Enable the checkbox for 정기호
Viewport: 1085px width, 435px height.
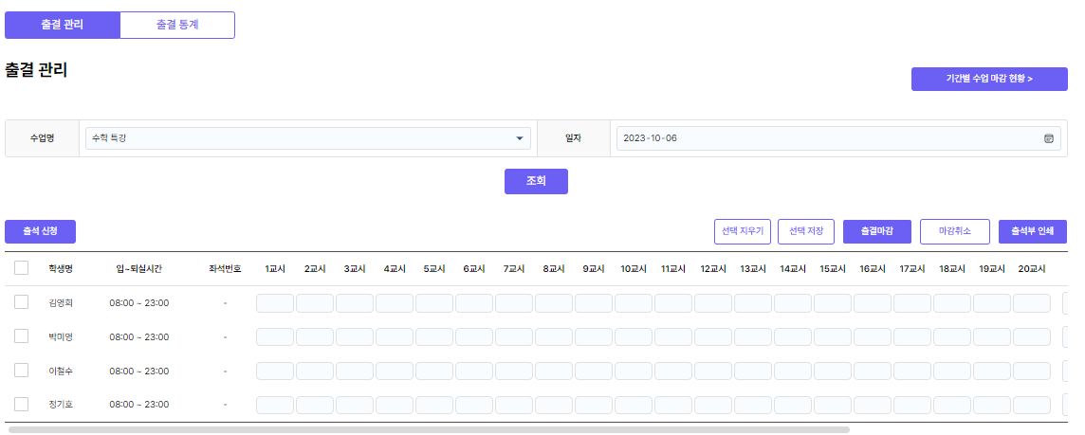[x=21, y=405]
